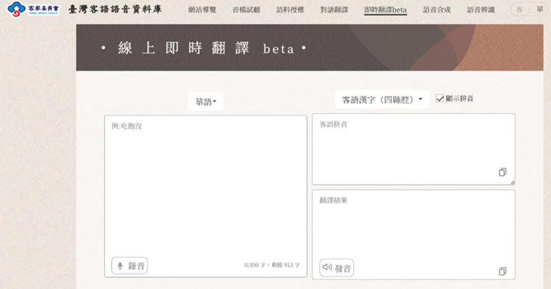The image size is (551, 289).
Task: Open 語音合成 in the top navigation
Action: pyautogui.click(x=437, y=10)
